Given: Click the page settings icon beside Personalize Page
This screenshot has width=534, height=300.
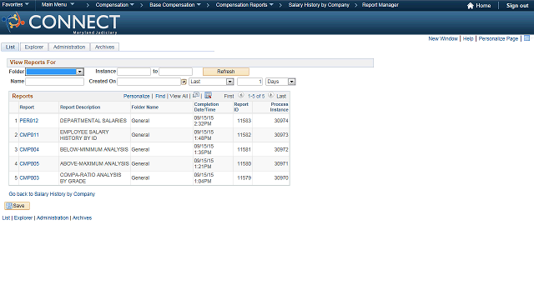Looking at the screenshot, I should pos(526,38).
